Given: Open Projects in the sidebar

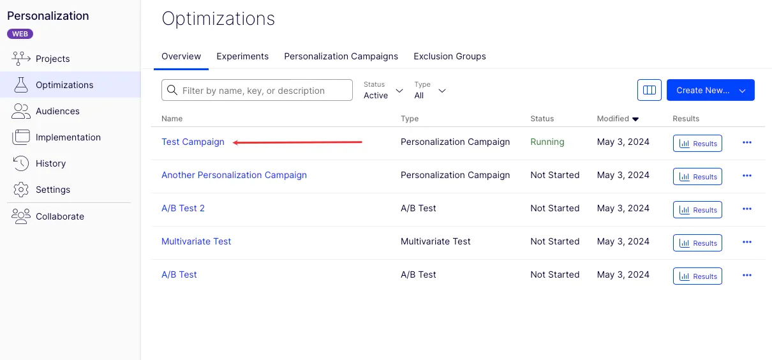Looking at the screenshot, I should (41, 59).
